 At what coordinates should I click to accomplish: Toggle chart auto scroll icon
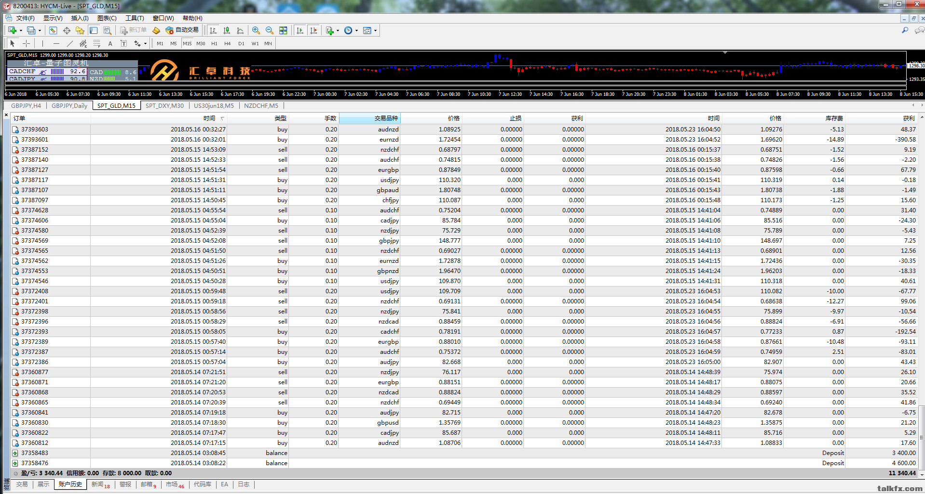(300, 30)
